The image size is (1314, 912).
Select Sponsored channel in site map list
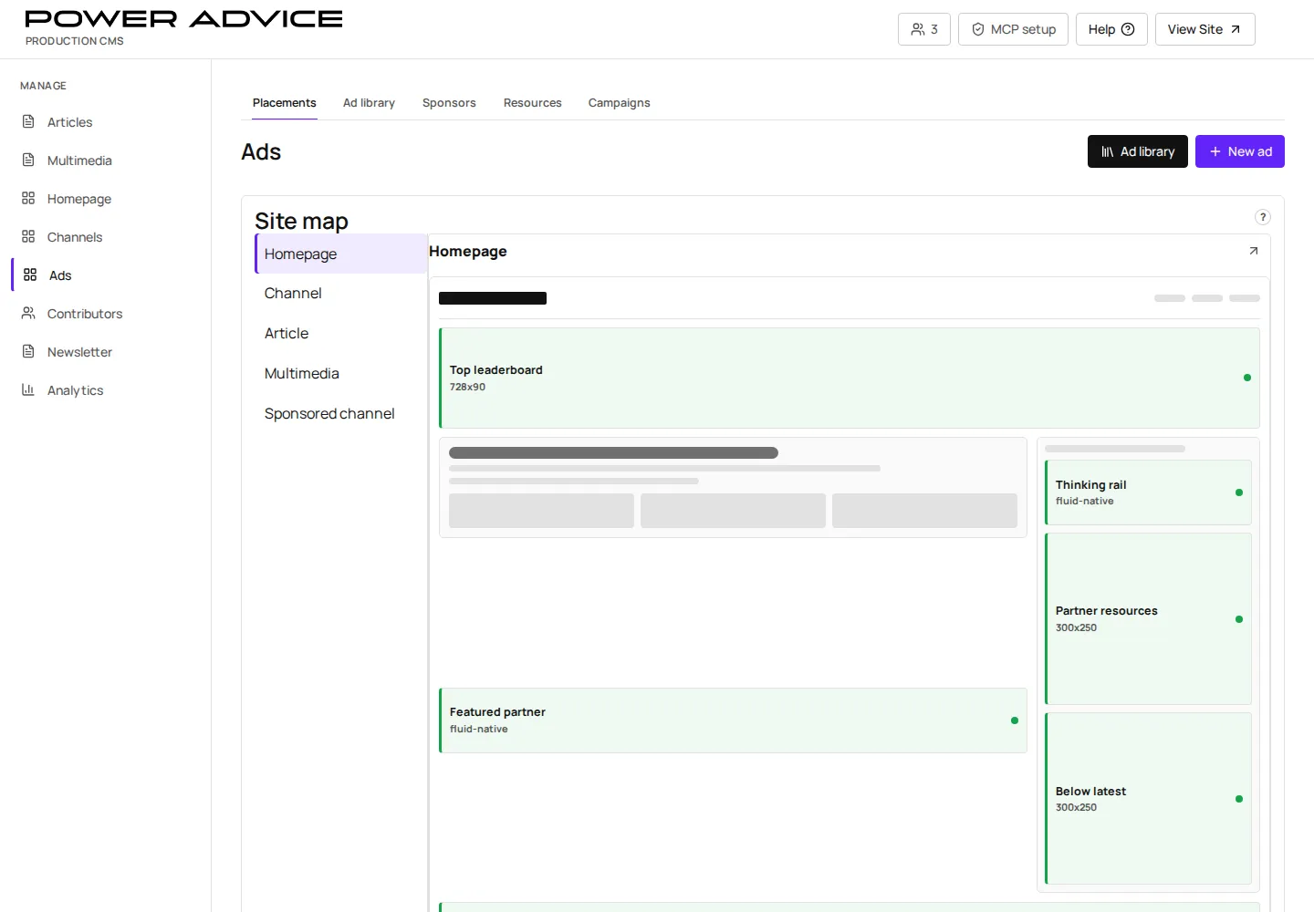341,414
